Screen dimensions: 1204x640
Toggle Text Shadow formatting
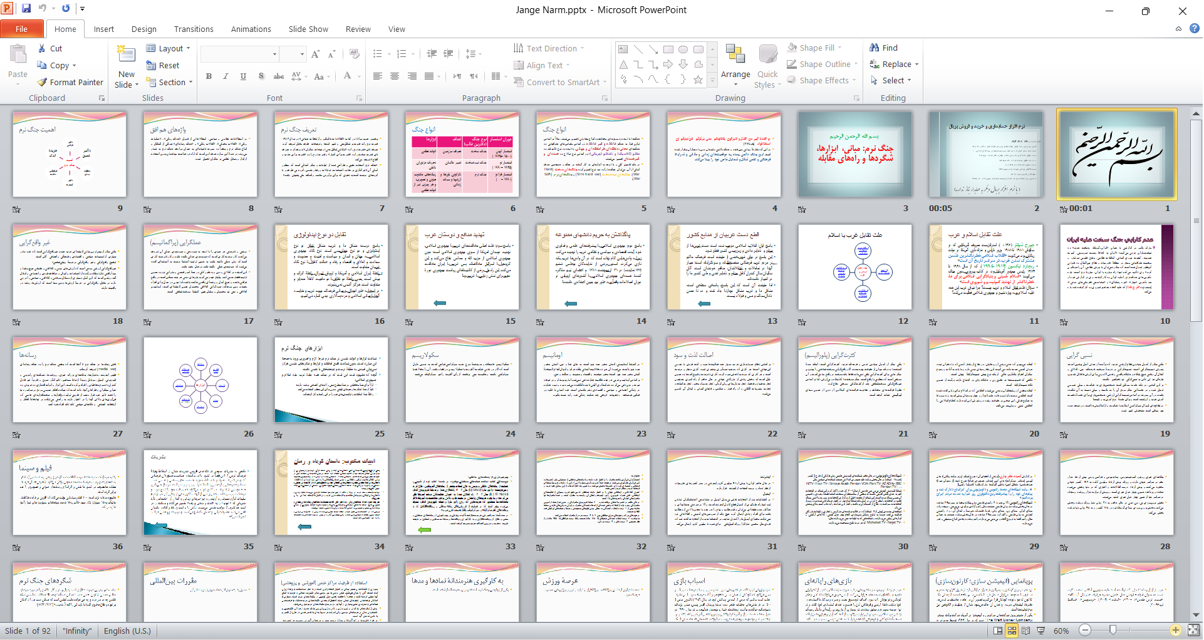(x=261, y=76)
